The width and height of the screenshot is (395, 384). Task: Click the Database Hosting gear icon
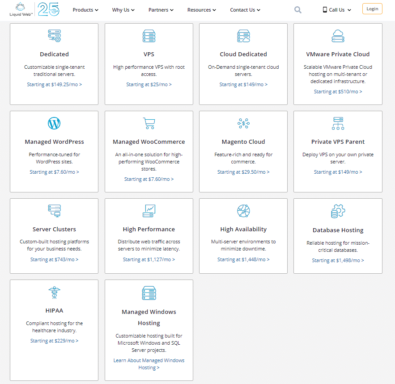pos(338,211)
